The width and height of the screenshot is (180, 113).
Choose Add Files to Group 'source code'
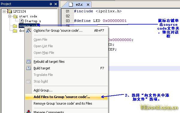66,97
